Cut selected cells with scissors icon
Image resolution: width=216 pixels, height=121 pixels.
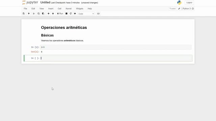point(34,13)
